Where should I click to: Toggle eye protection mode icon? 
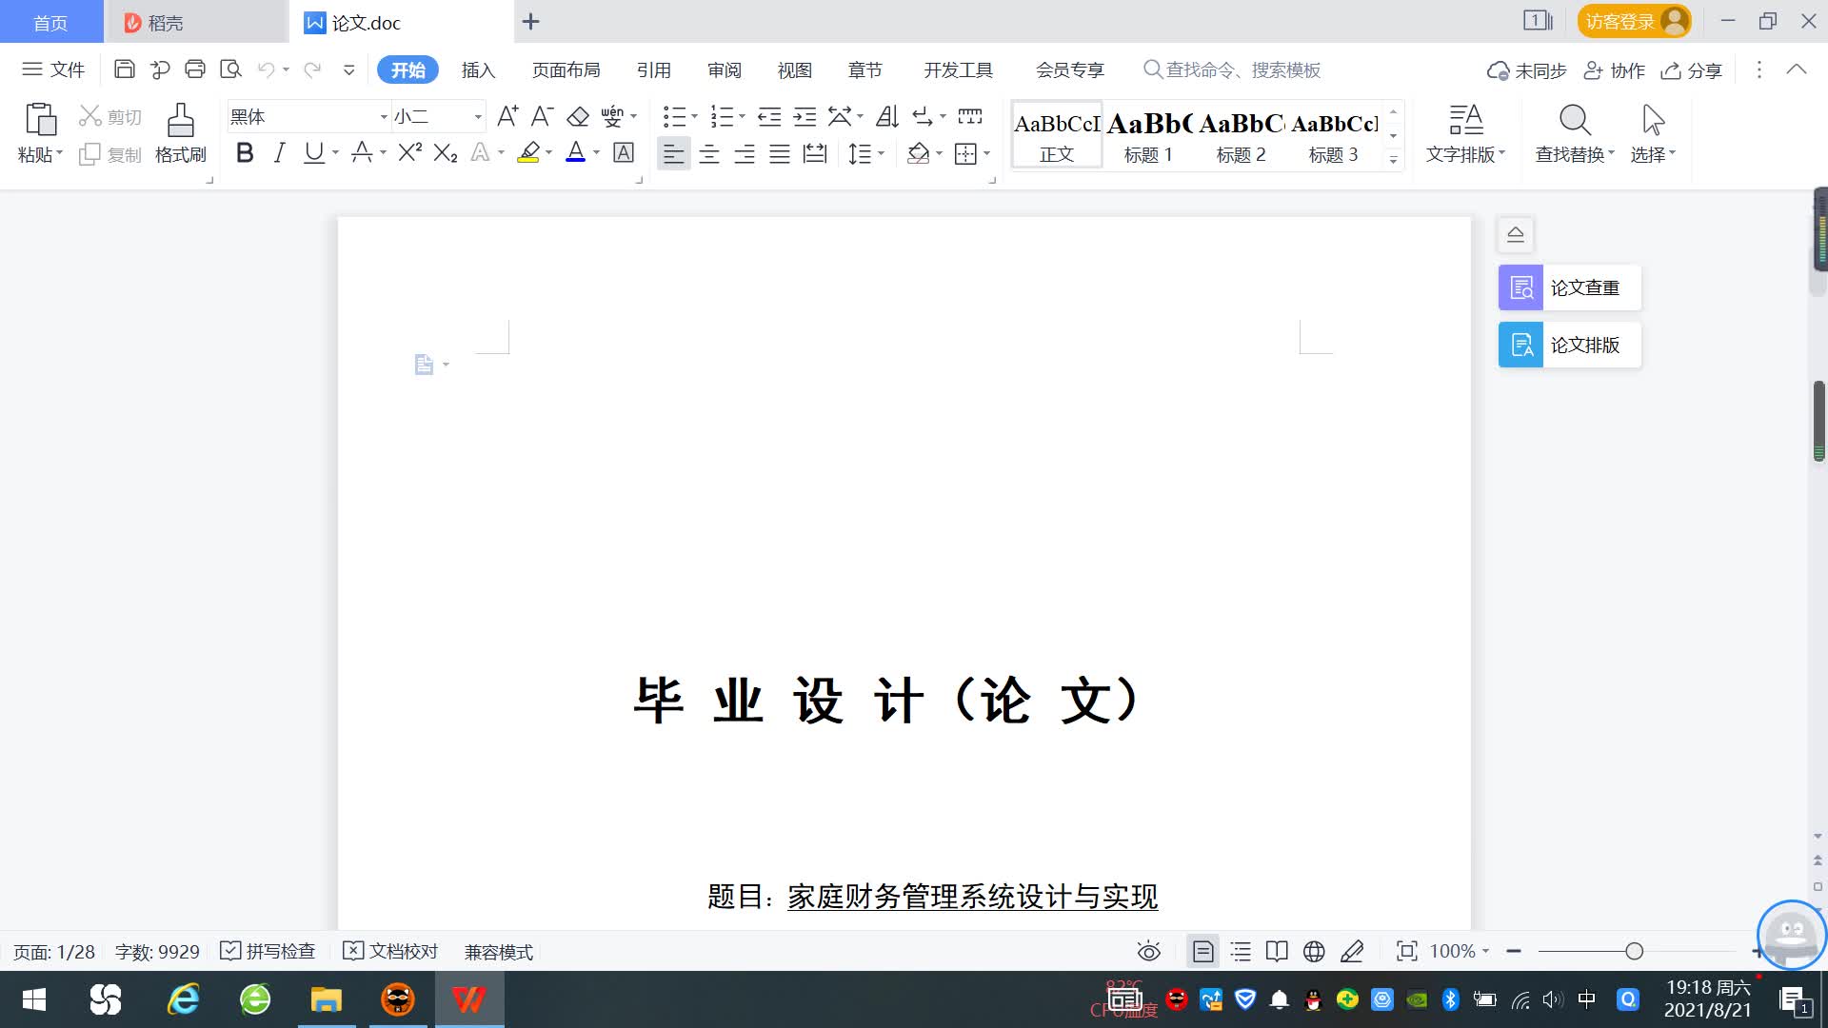1148,951
